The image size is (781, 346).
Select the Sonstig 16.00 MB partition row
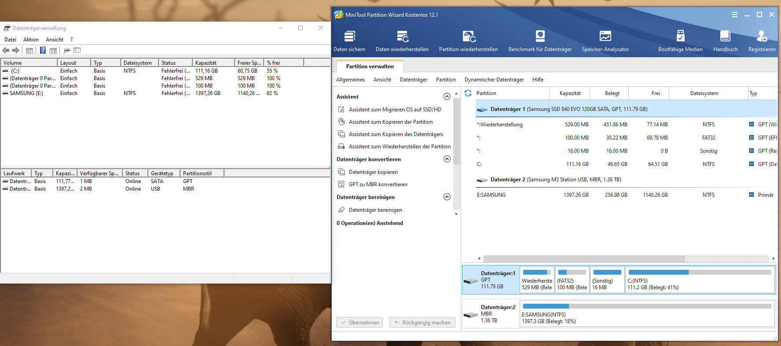coord(626,151)
